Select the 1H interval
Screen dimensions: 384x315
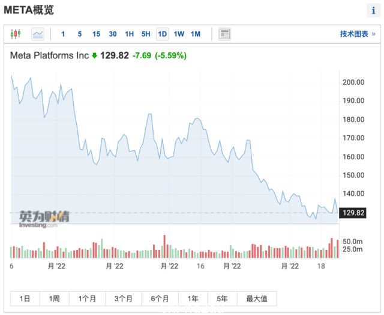(x=130, y=34)
